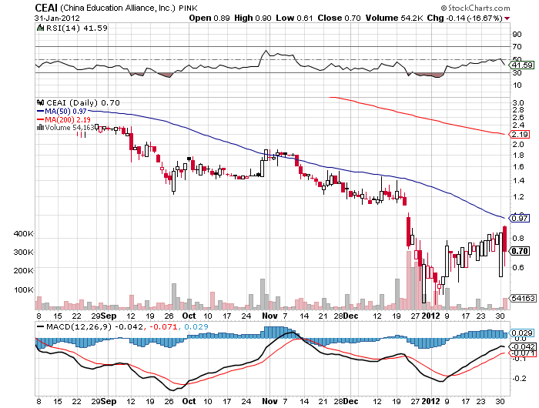Screen dimensions: 539x408
Task: Click the RSI(14) indicator icon
Action: tap(41, 28)
